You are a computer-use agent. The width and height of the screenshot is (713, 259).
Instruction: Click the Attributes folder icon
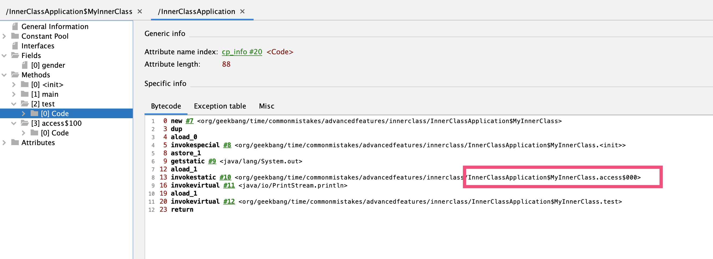[15, 142]
